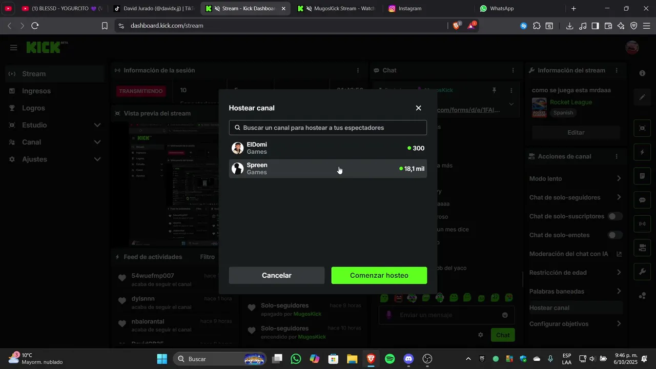656x369 pixels.
Task: Close the Hostear canal dialog with X
Action: (x=418, y=108)
